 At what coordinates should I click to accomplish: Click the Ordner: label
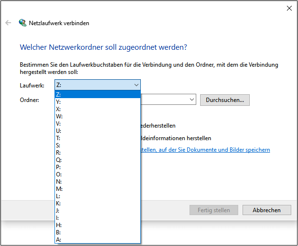(29, 100)
